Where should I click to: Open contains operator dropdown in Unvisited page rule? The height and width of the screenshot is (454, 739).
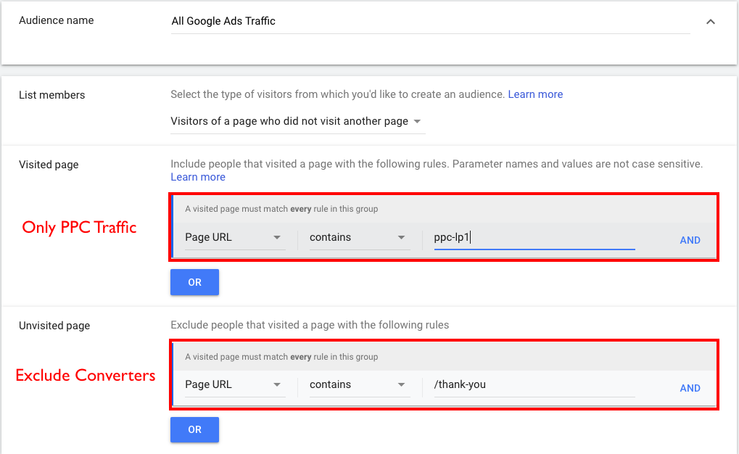tap(358, 385)
